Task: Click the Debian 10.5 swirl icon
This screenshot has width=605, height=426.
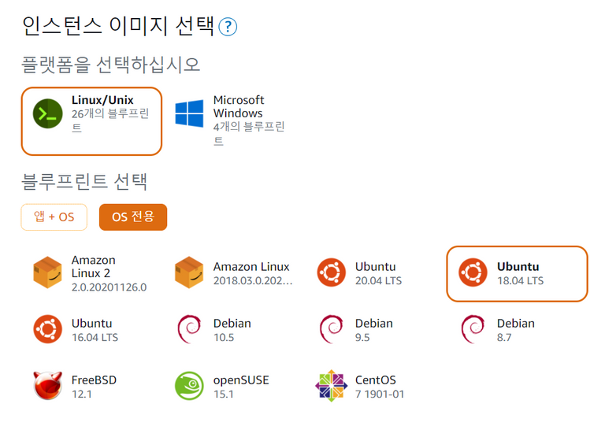Action: [x=189, y=329]
